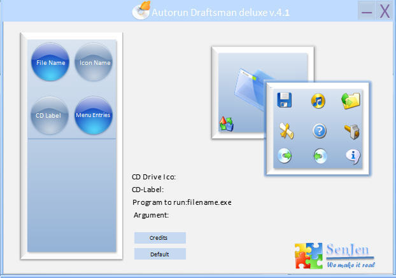Click the floppy disk save icon
The height and width of the screenshot is (278, 396).
point(284,100)
